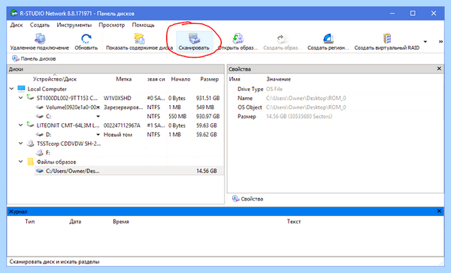Screen dimensions: 451x273
Task: Select the ST1000DL002-9TT153 hard drive
Action: click(67, 98)
